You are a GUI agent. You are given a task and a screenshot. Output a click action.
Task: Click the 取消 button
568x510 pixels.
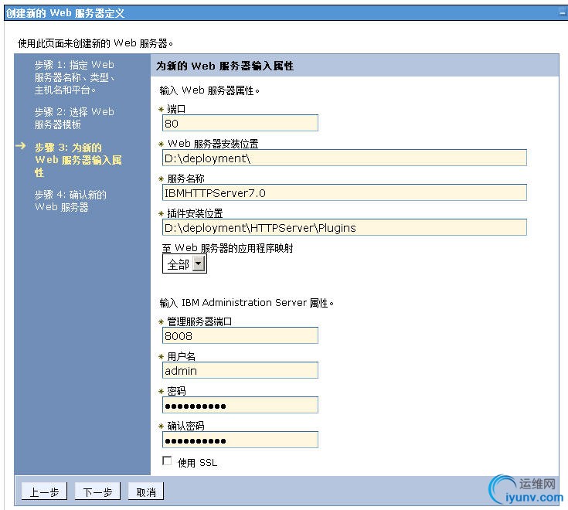(x=146, y=491)
